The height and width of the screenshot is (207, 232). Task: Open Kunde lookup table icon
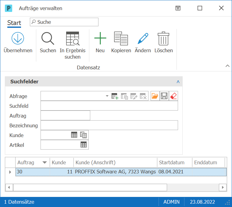[74, 135]
